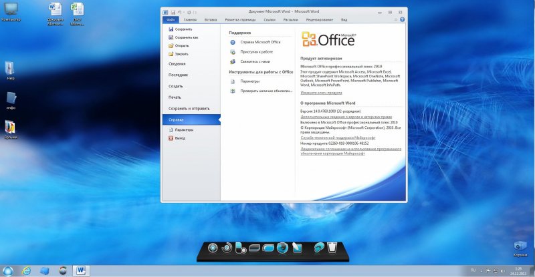
Task: Click the circular swirl icon in the dock
Action: pyautogui.click(x=226, y=248)
